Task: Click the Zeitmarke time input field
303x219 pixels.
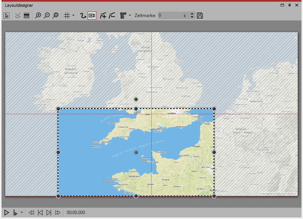Action: (170, 16)
